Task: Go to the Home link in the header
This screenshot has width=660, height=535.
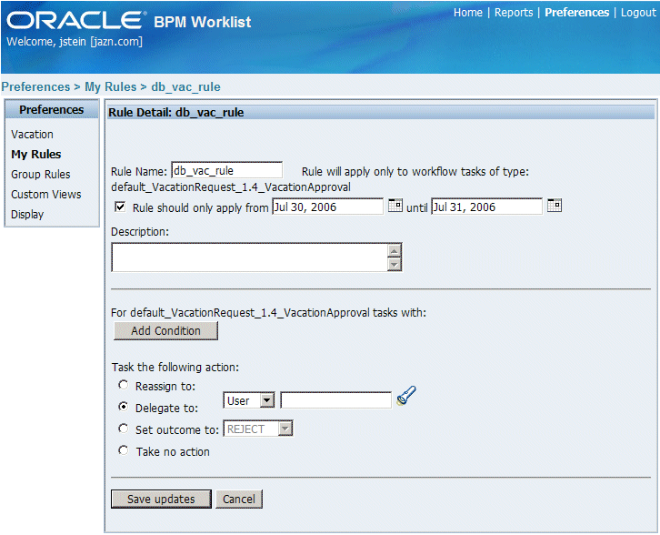Action: 468,13
